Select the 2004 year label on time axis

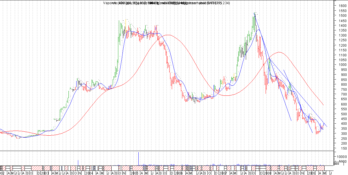[x=89, y=173]
